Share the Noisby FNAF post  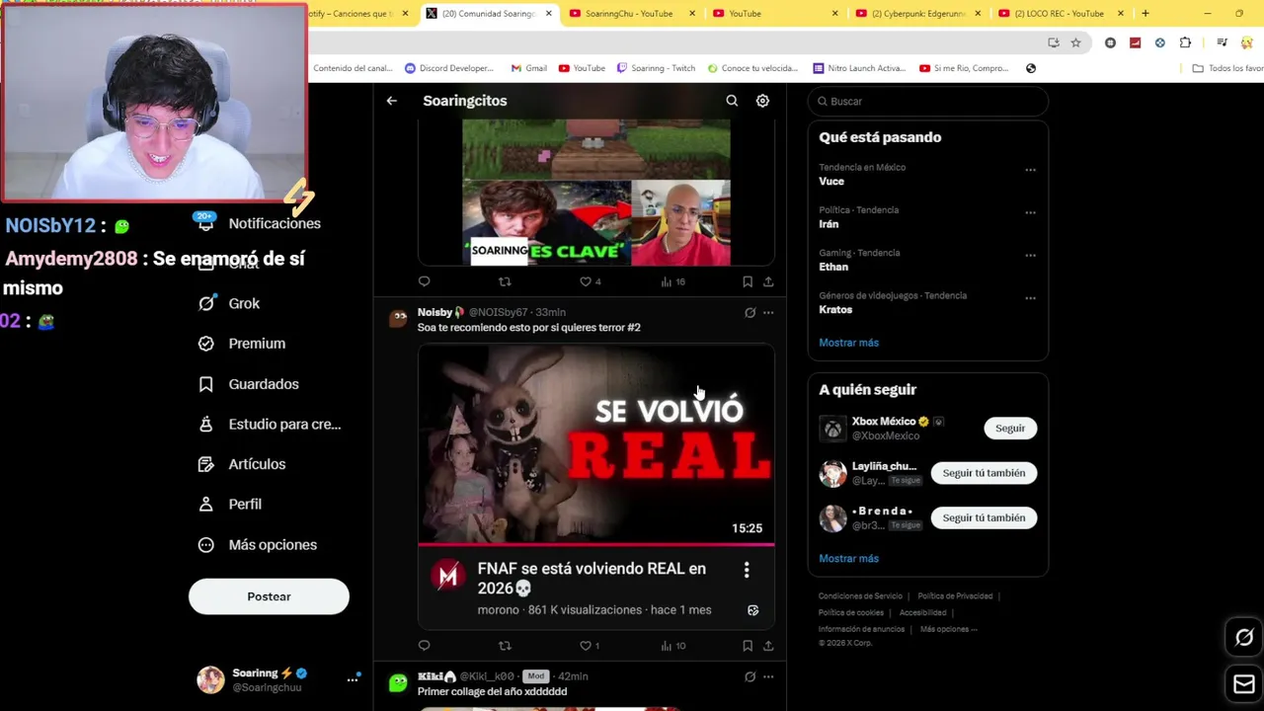(768, 646)
